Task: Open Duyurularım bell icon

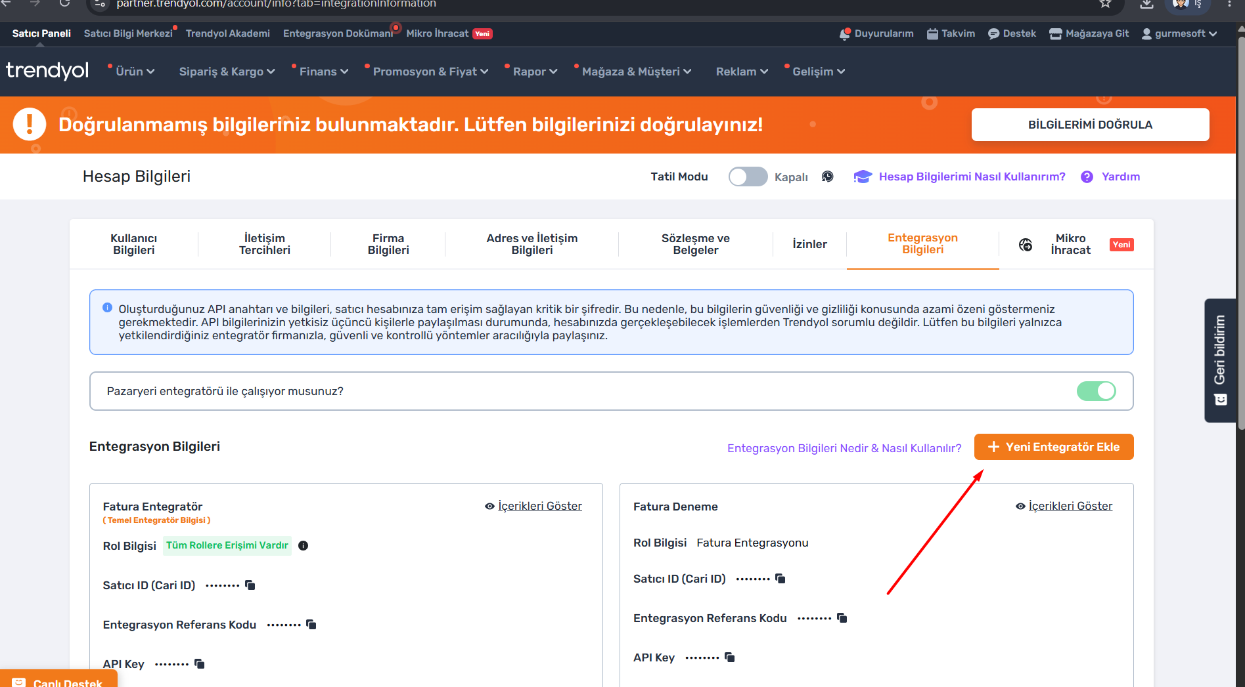Action: tap(845, 34)
